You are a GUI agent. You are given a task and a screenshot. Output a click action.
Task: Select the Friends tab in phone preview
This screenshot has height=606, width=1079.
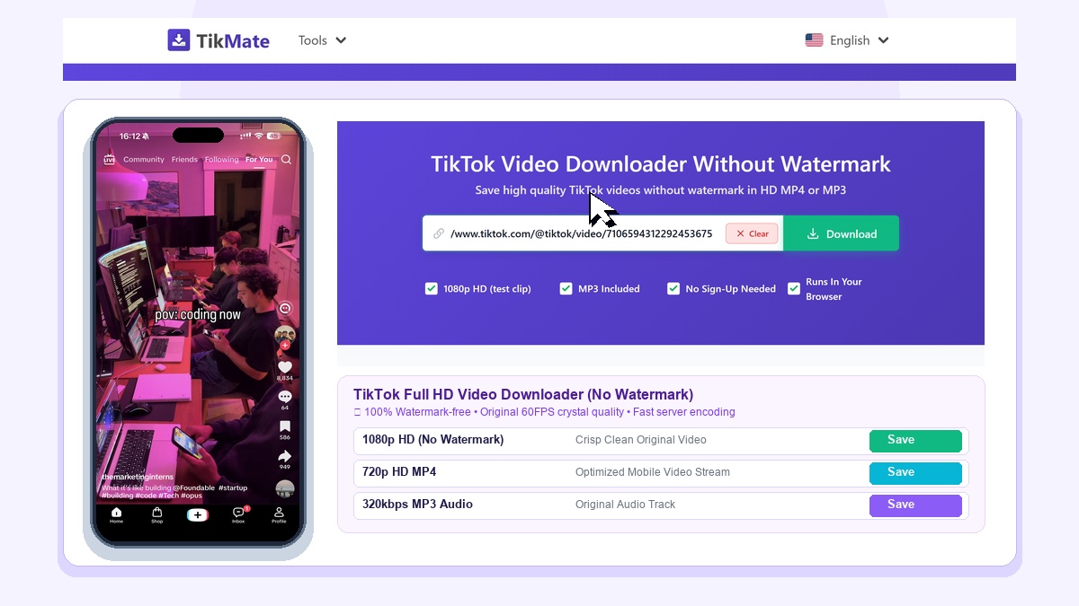[x=184, y=160]
